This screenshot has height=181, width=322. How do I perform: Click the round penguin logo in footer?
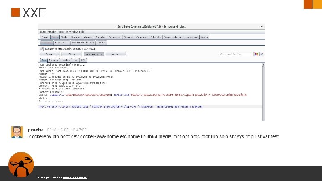[21, 164]
